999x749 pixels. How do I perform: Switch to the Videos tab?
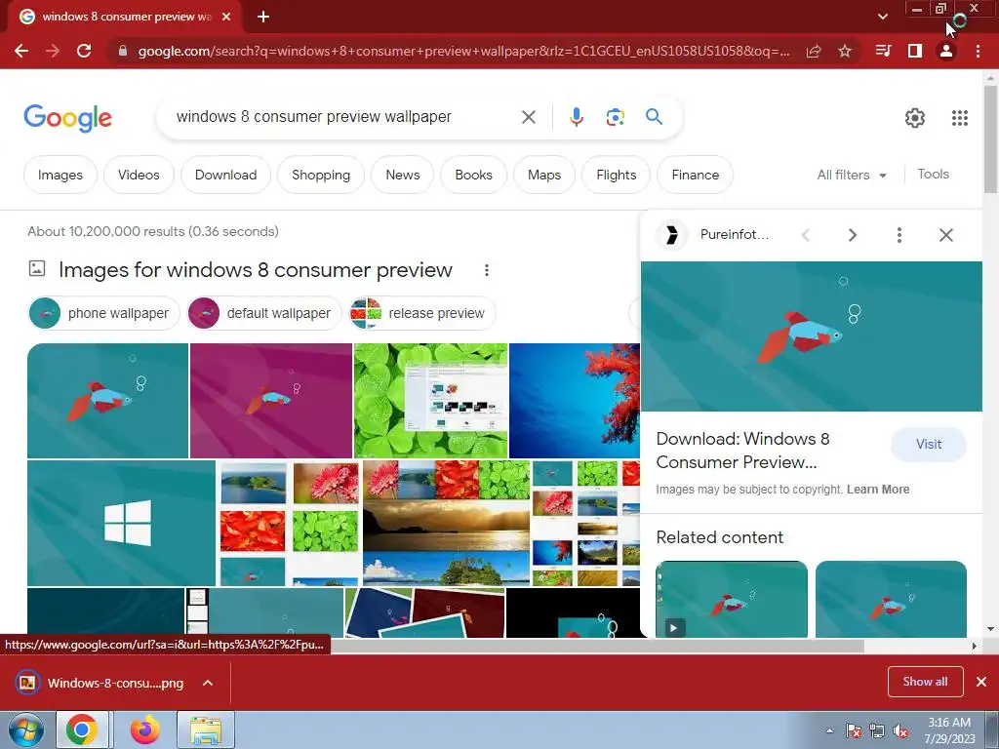pyautogui.click(x=139, y=175)
